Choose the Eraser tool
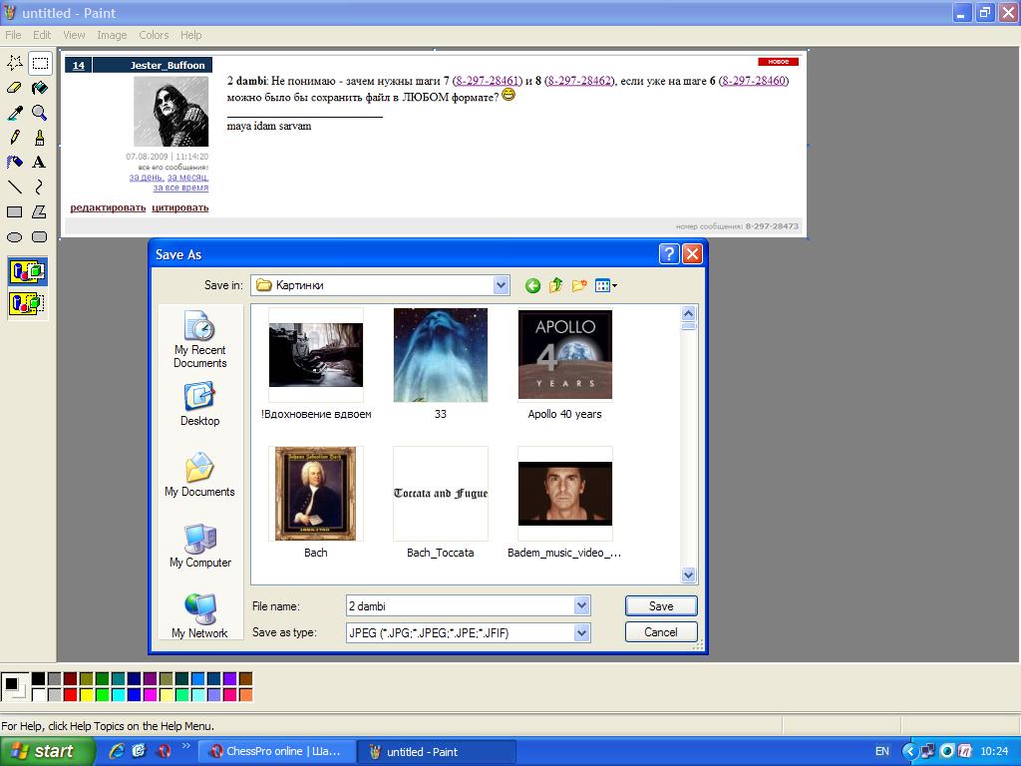This screenshot has width=1021, height=766. [15, 88]
